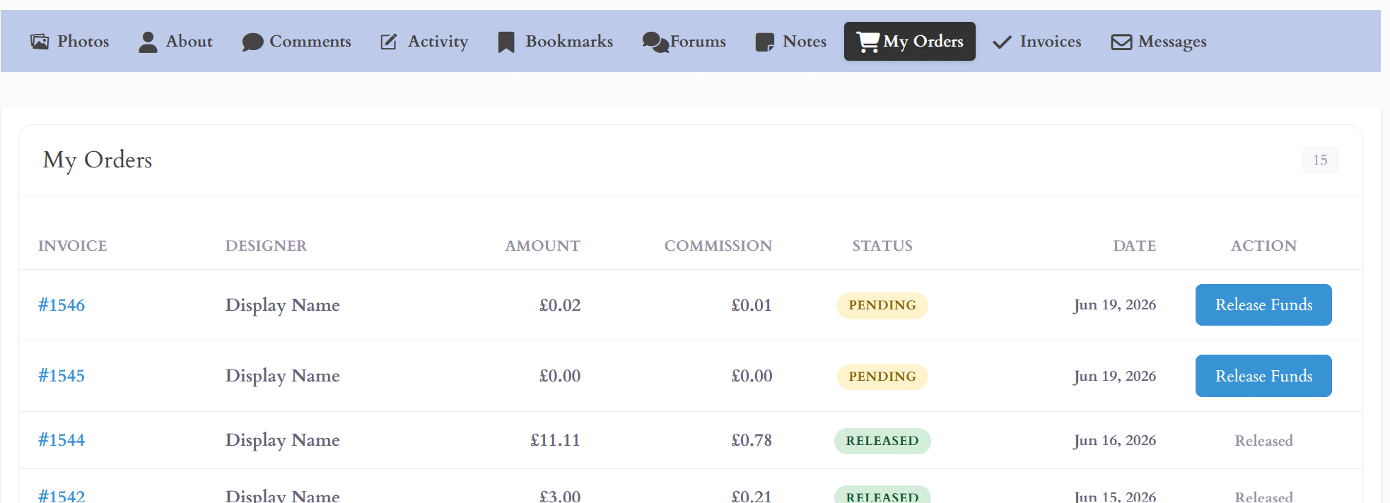Viewport: 1390px width, 503px height.
Task: Open invoice #1544 link
Action: point(62,440)
